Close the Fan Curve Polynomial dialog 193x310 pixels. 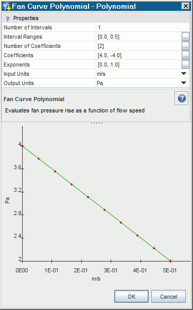pyautogui.click(x=185, y=6)
